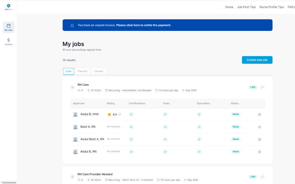The width and height of the screenshot is (295, 184).
Task: Open applicant Abdul B, RN profile
Action: click(x=88, y=152)
